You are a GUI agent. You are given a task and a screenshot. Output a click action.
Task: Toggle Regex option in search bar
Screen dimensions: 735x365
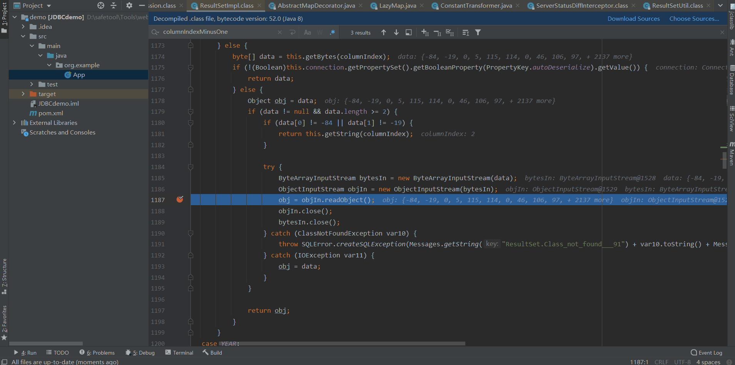tap(332, 33)
